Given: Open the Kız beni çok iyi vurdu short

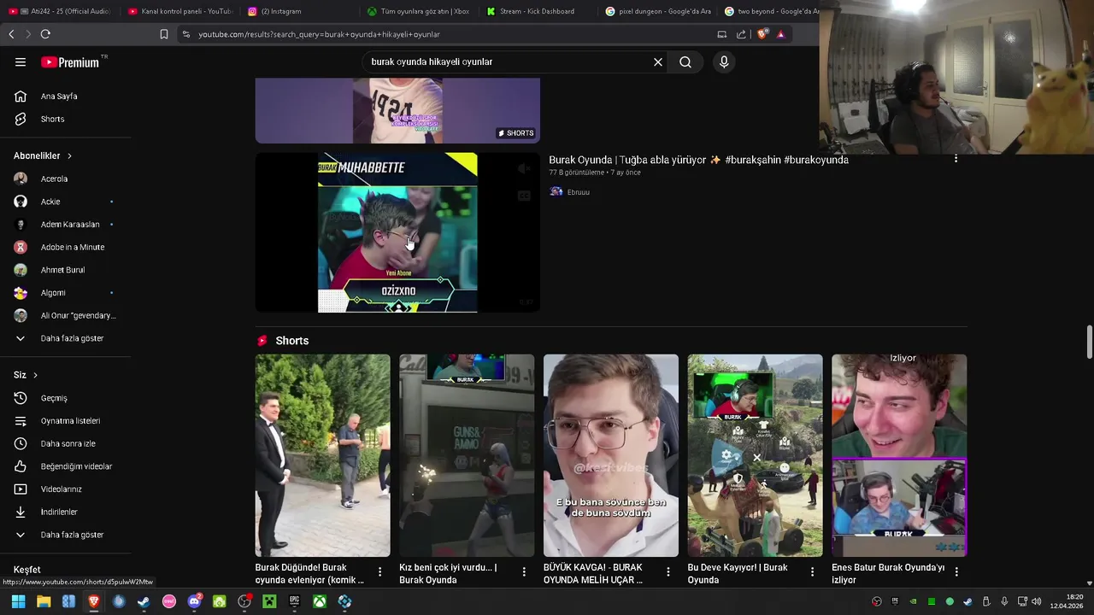Looking at the screenshot, I should click(467, 455).
